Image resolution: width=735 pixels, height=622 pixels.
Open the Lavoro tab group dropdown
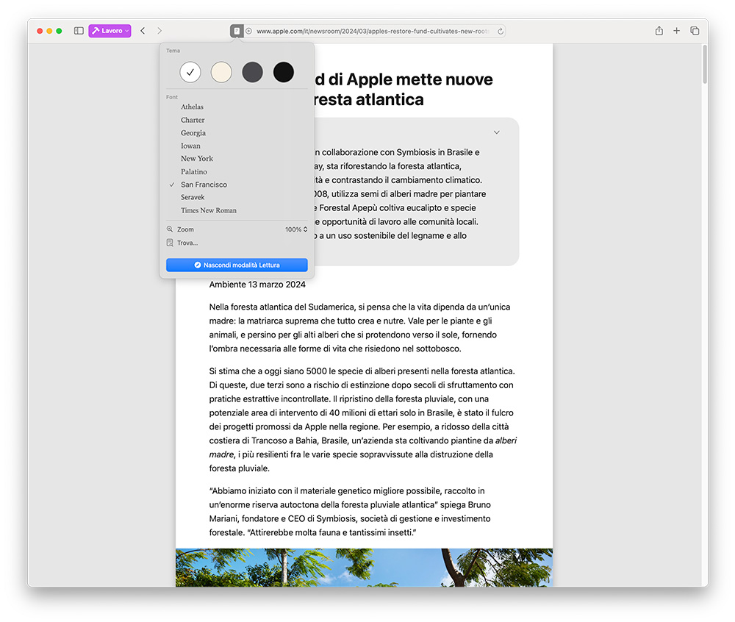110,30
